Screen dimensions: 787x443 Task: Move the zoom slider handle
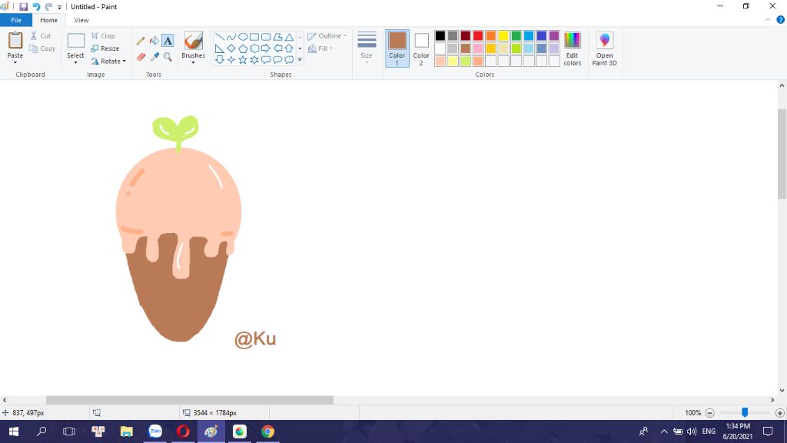tap(745, 412)
